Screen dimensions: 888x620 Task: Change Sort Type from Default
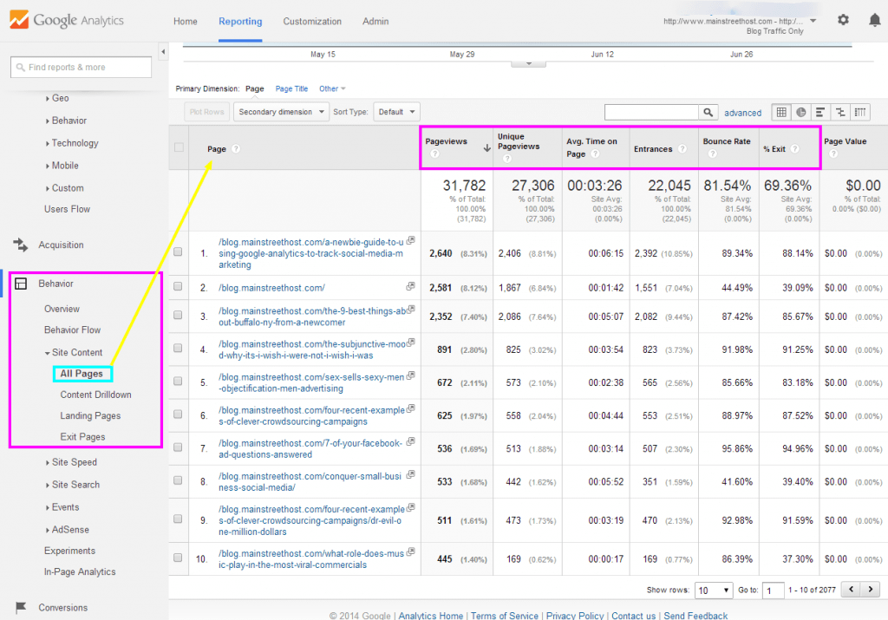coord(395,111)
